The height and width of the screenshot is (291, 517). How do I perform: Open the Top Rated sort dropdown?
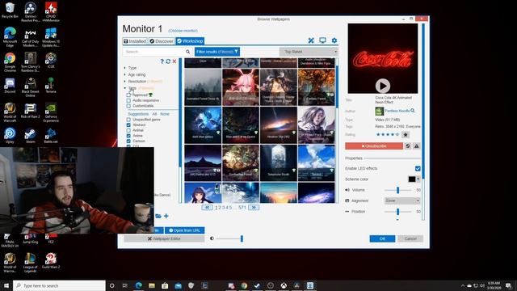pyautogui.click(x=309, y=52)
